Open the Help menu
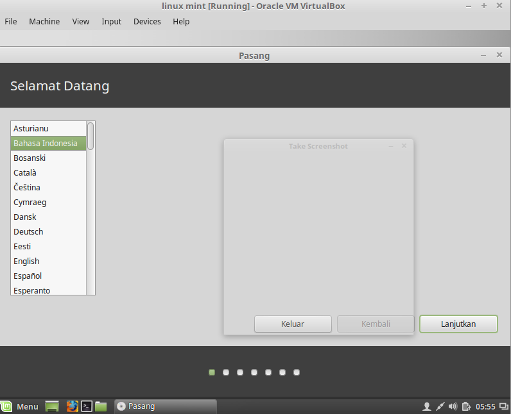The image size is (511, 414). 181,21
